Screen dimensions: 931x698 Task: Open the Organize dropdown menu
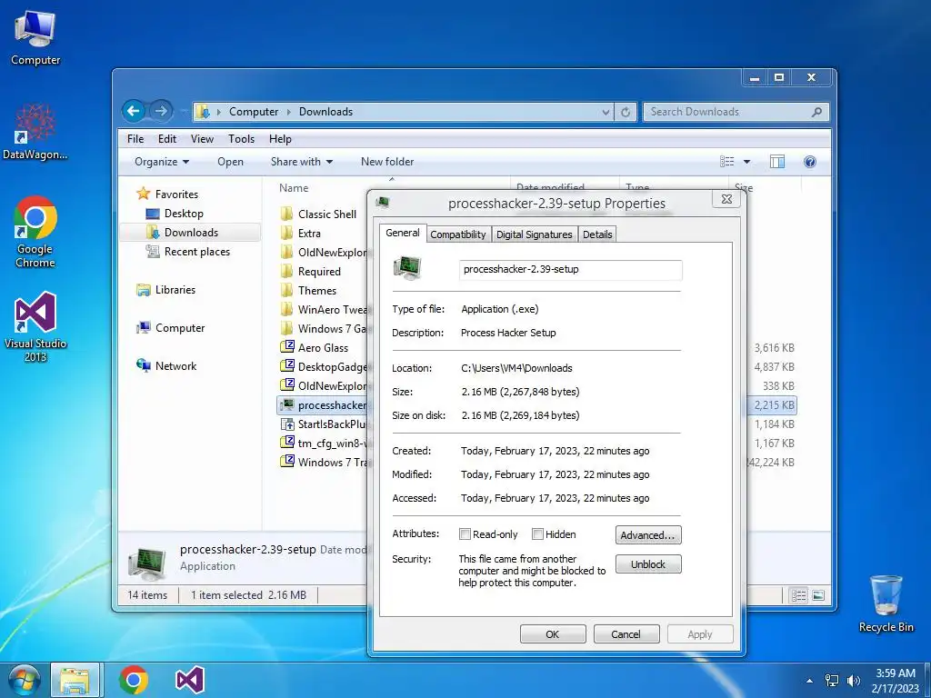(x=162, y=162)
